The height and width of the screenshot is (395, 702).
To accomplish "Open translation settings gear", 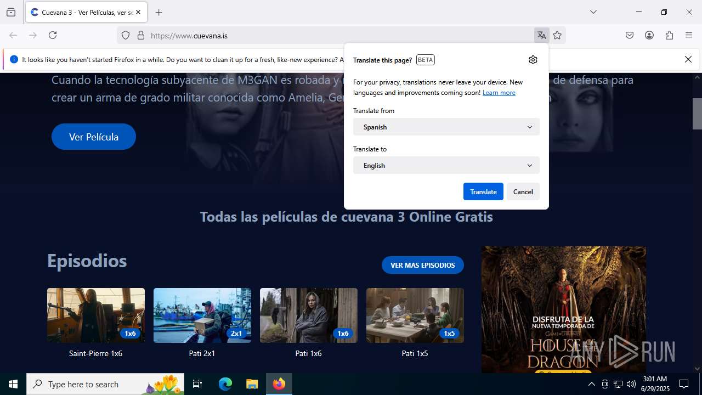I will 533,60.
